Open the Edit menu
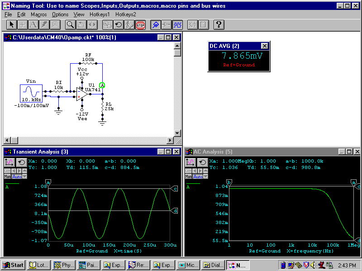 pos(21,14)
